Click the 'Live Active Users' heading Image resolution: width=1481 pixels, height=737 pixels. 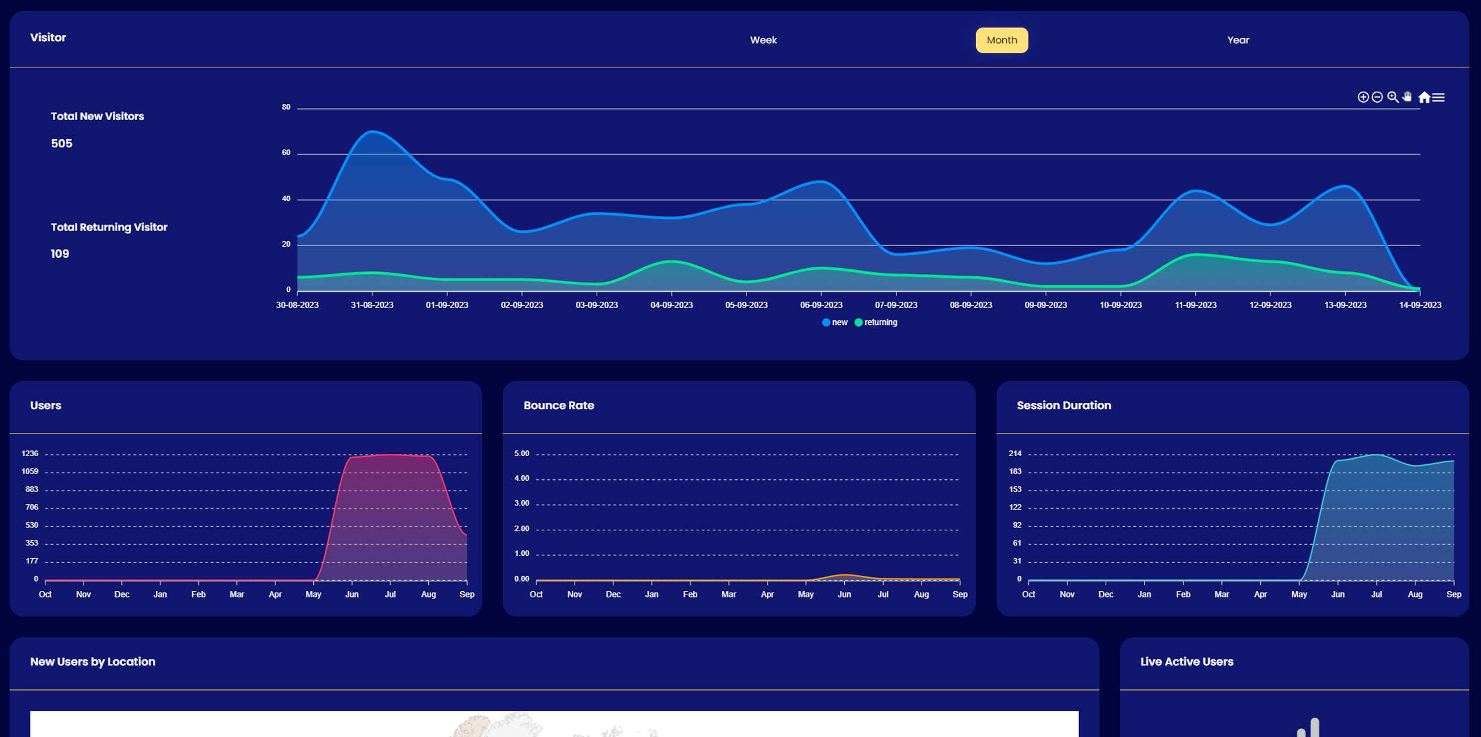pos(1186,662)
